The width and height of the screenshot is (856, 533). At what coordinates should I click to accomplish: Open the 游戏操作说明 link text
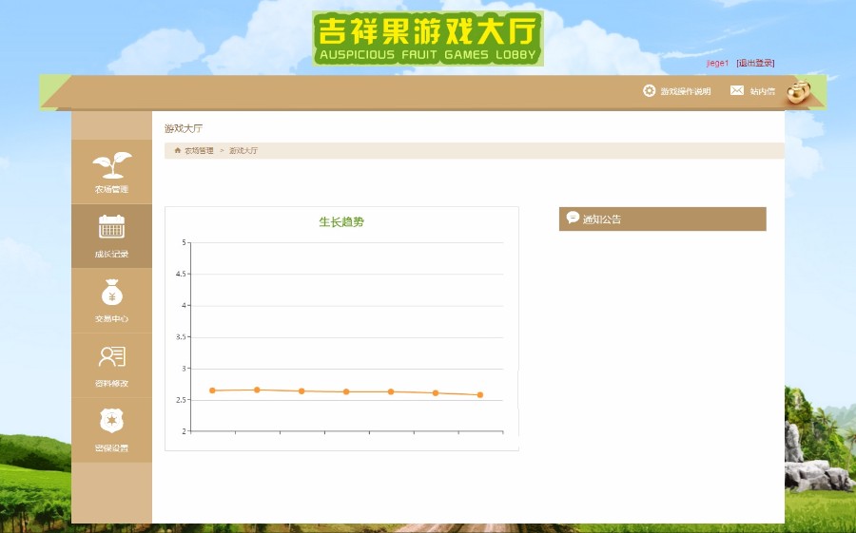point(686,91)
